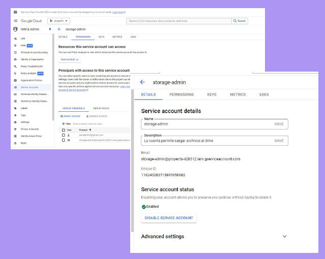
Task: Click the Workload Identity Federation icon
Action: [x=15, y=94]
